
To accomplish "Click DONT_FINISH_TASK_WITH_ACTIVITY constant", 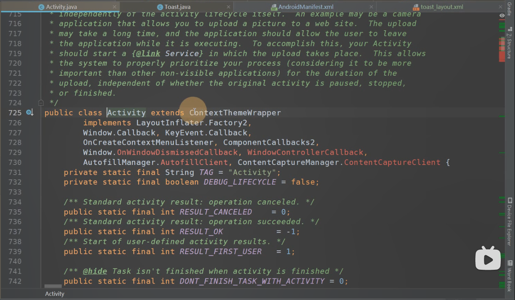I will [252, 281].
